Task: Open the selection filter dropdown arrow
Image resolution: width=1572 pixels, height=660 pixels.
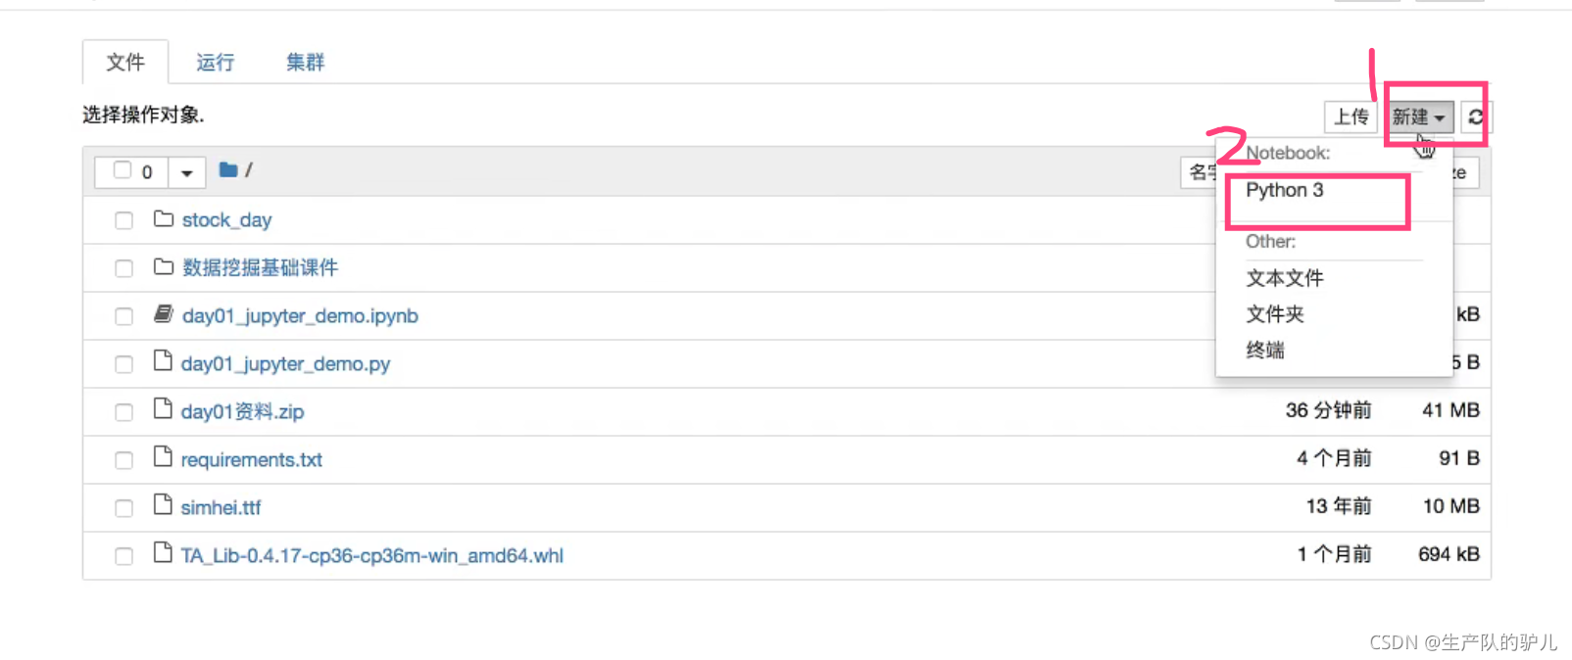Action: click(186, 171)
